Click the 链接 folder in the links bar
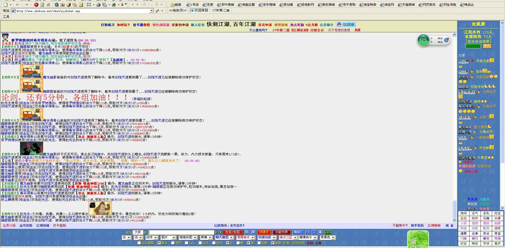This screenshot has height=248, width=505. [176, 5]
